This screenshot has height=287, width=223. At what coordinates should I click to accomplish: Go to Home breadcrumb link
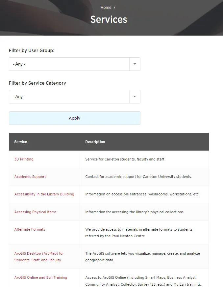point(106,8)
